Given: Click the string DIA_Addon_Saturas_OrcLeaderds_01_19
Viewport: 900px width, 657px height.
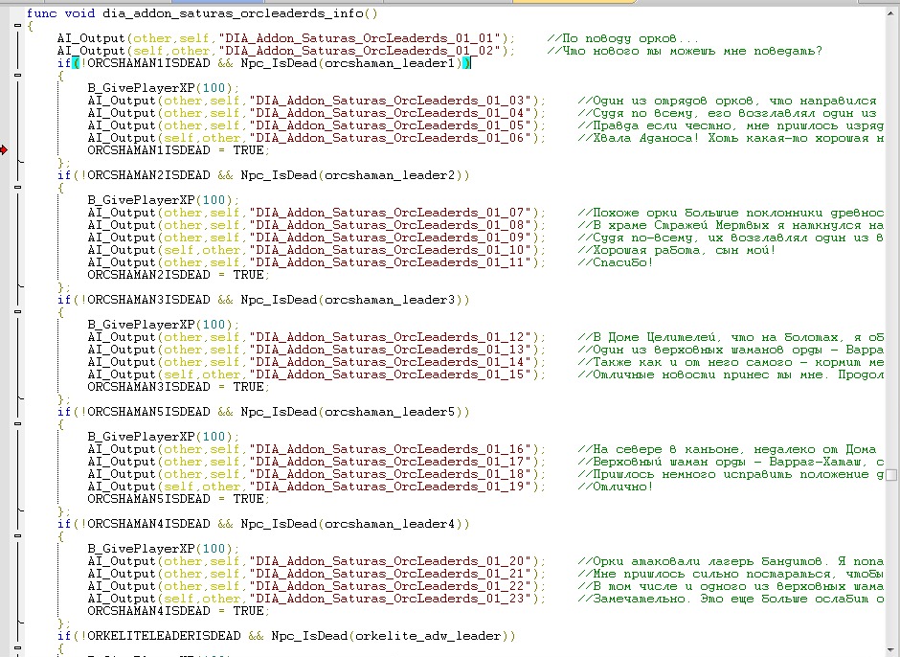Looking at the screenshot, I should pyautogui.click(x=390, y=487).
